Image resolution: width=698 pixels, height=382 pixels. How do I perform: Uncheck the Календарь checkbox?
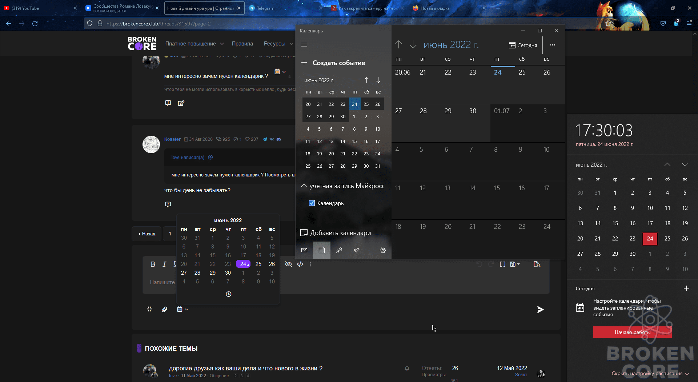click(312, 203)
